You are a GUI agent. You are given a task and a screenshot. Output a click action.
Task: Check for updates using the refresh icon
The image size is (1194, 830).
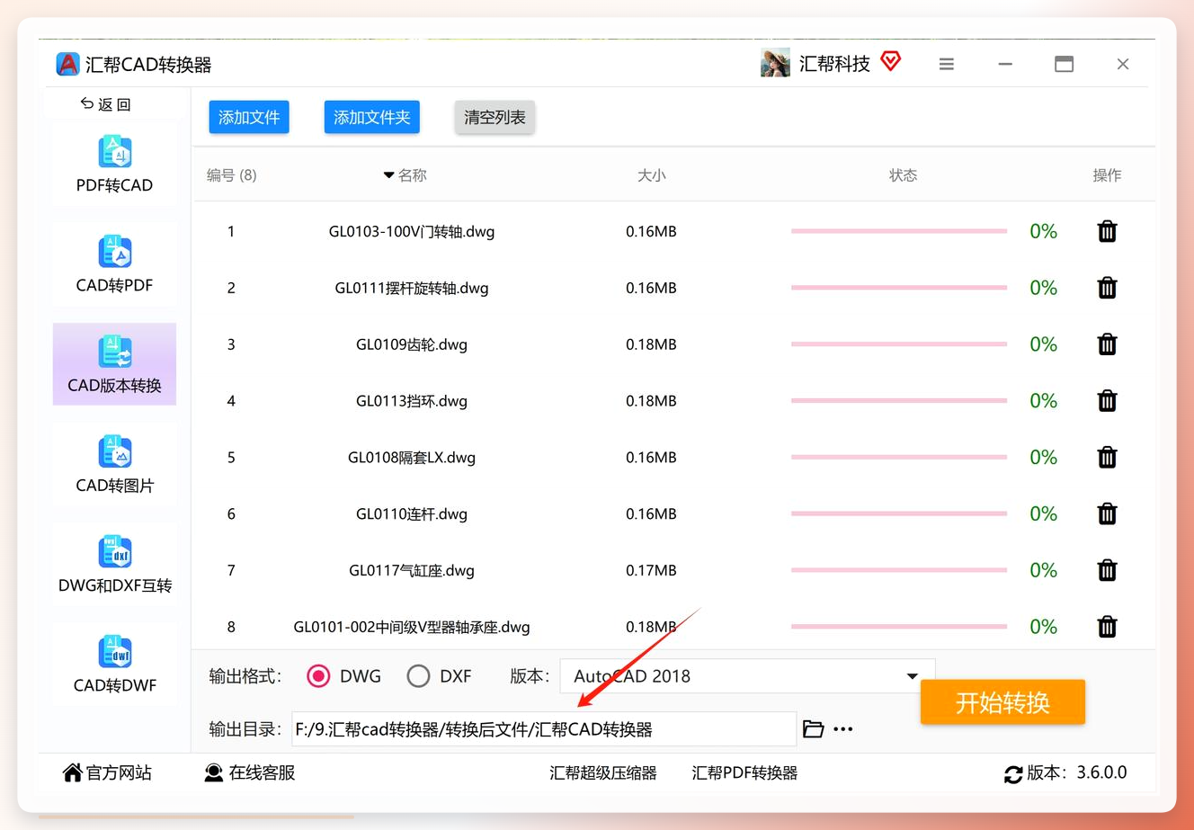coord(1013,774)
